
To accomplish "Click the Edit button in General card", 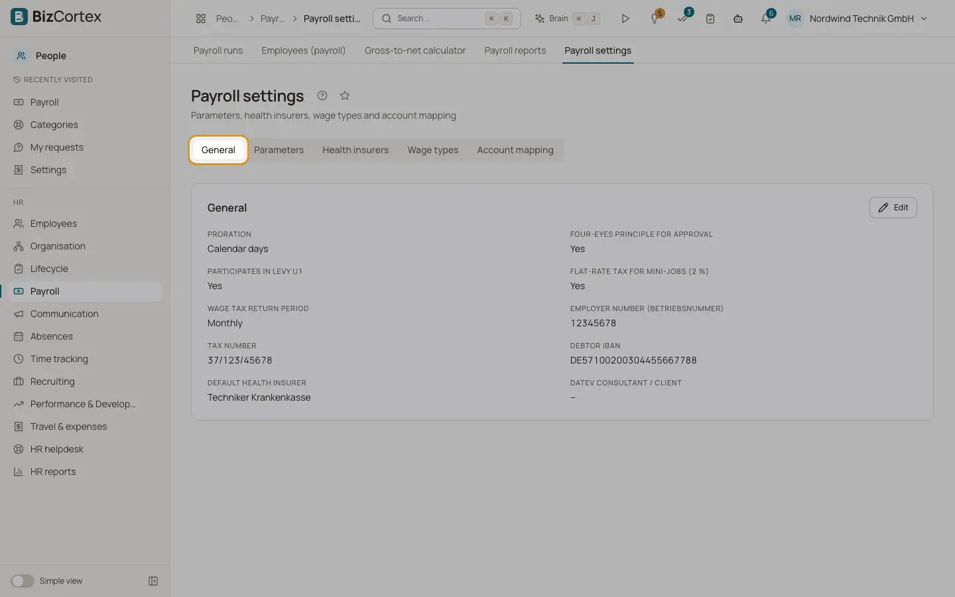I will click(893, 208).
